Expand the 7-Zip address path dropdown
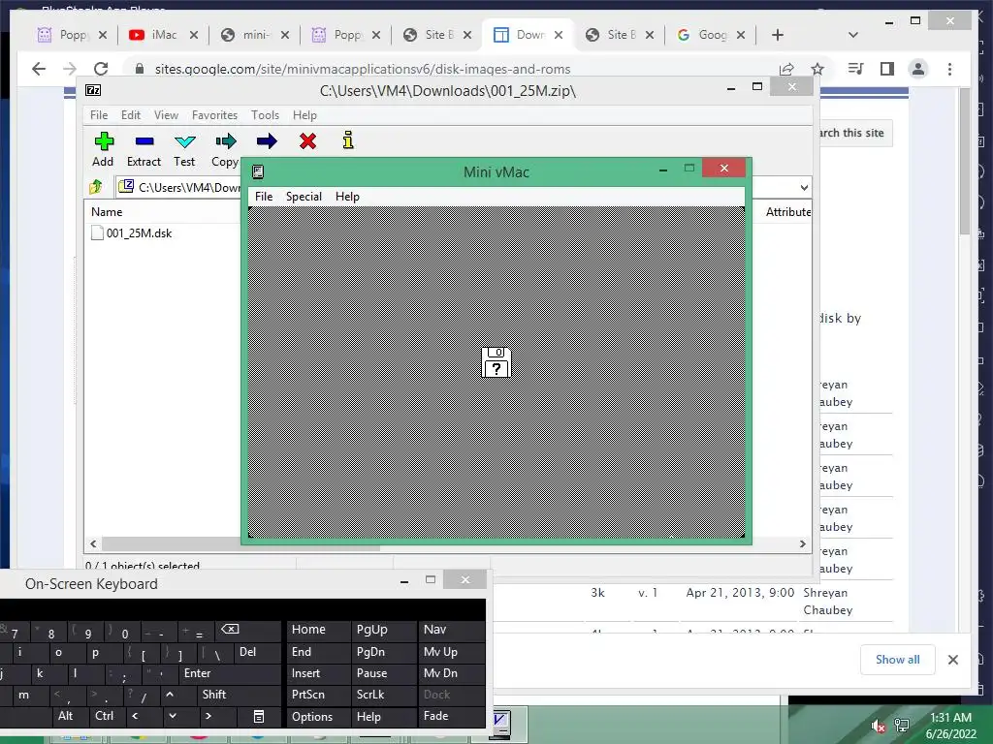Viewport: 993px width, 744px height. [804, 187]
